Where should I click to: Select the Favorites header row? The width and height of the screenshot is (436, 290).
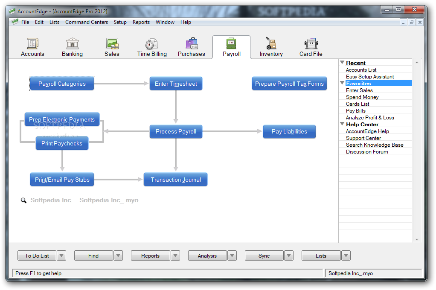point(378,83)
